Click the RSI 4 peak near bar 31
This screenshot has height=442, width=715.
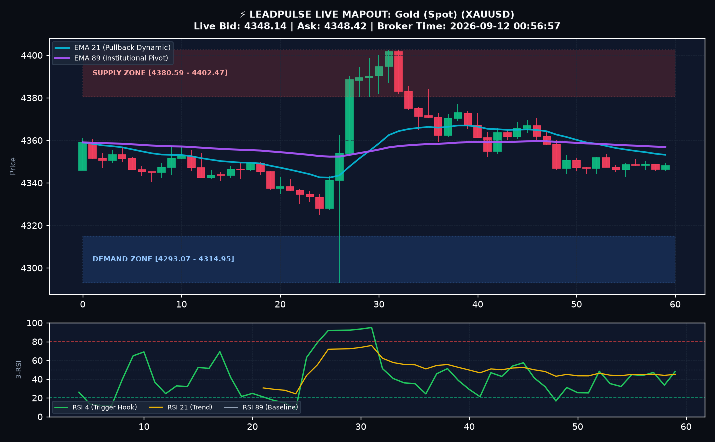pos(371,328)
